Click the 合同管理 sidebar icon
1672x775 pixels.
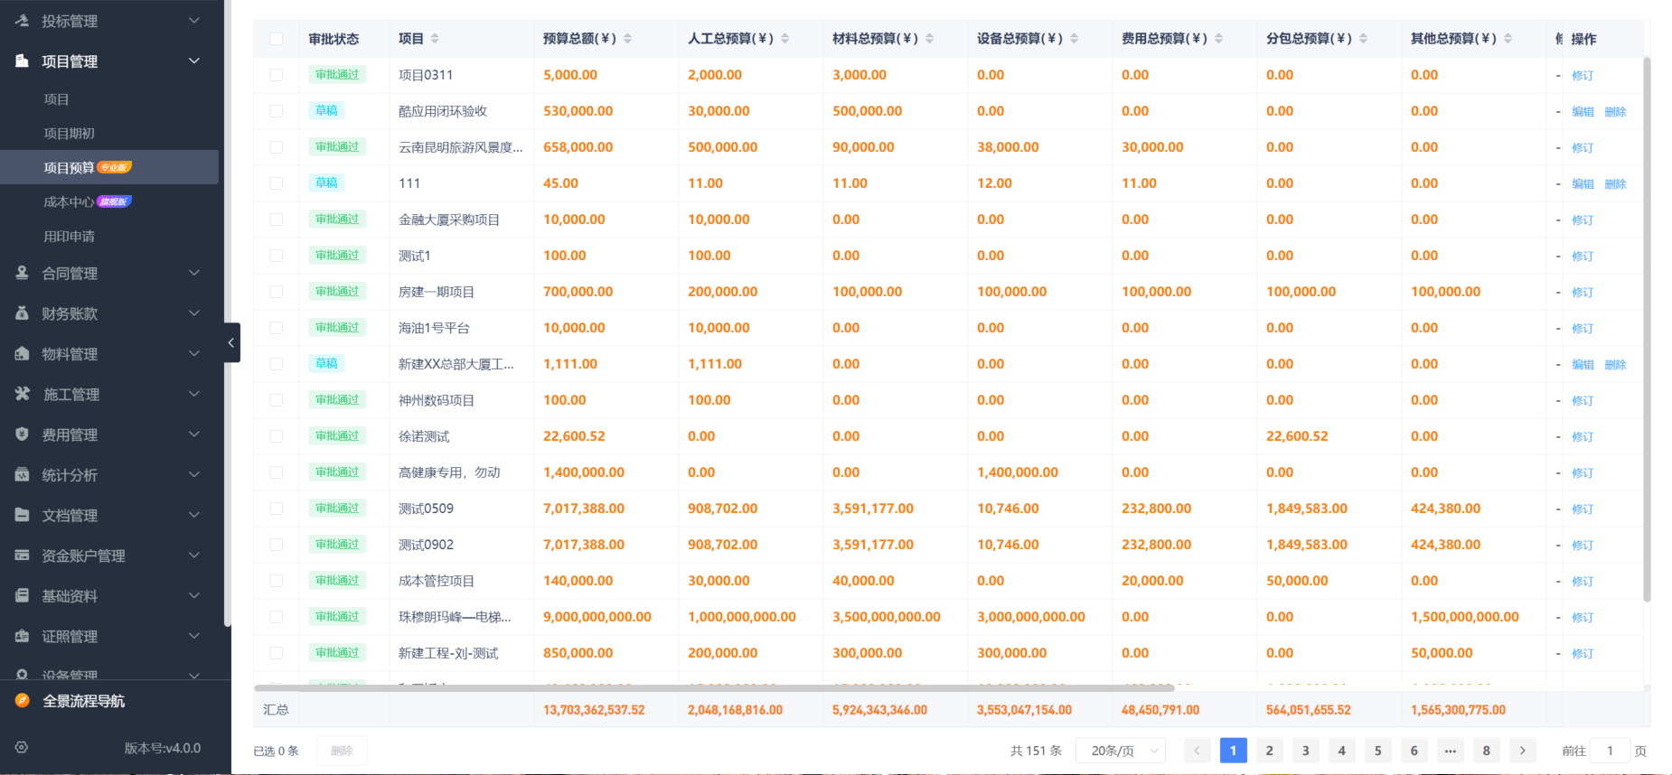tap(23, 273)
